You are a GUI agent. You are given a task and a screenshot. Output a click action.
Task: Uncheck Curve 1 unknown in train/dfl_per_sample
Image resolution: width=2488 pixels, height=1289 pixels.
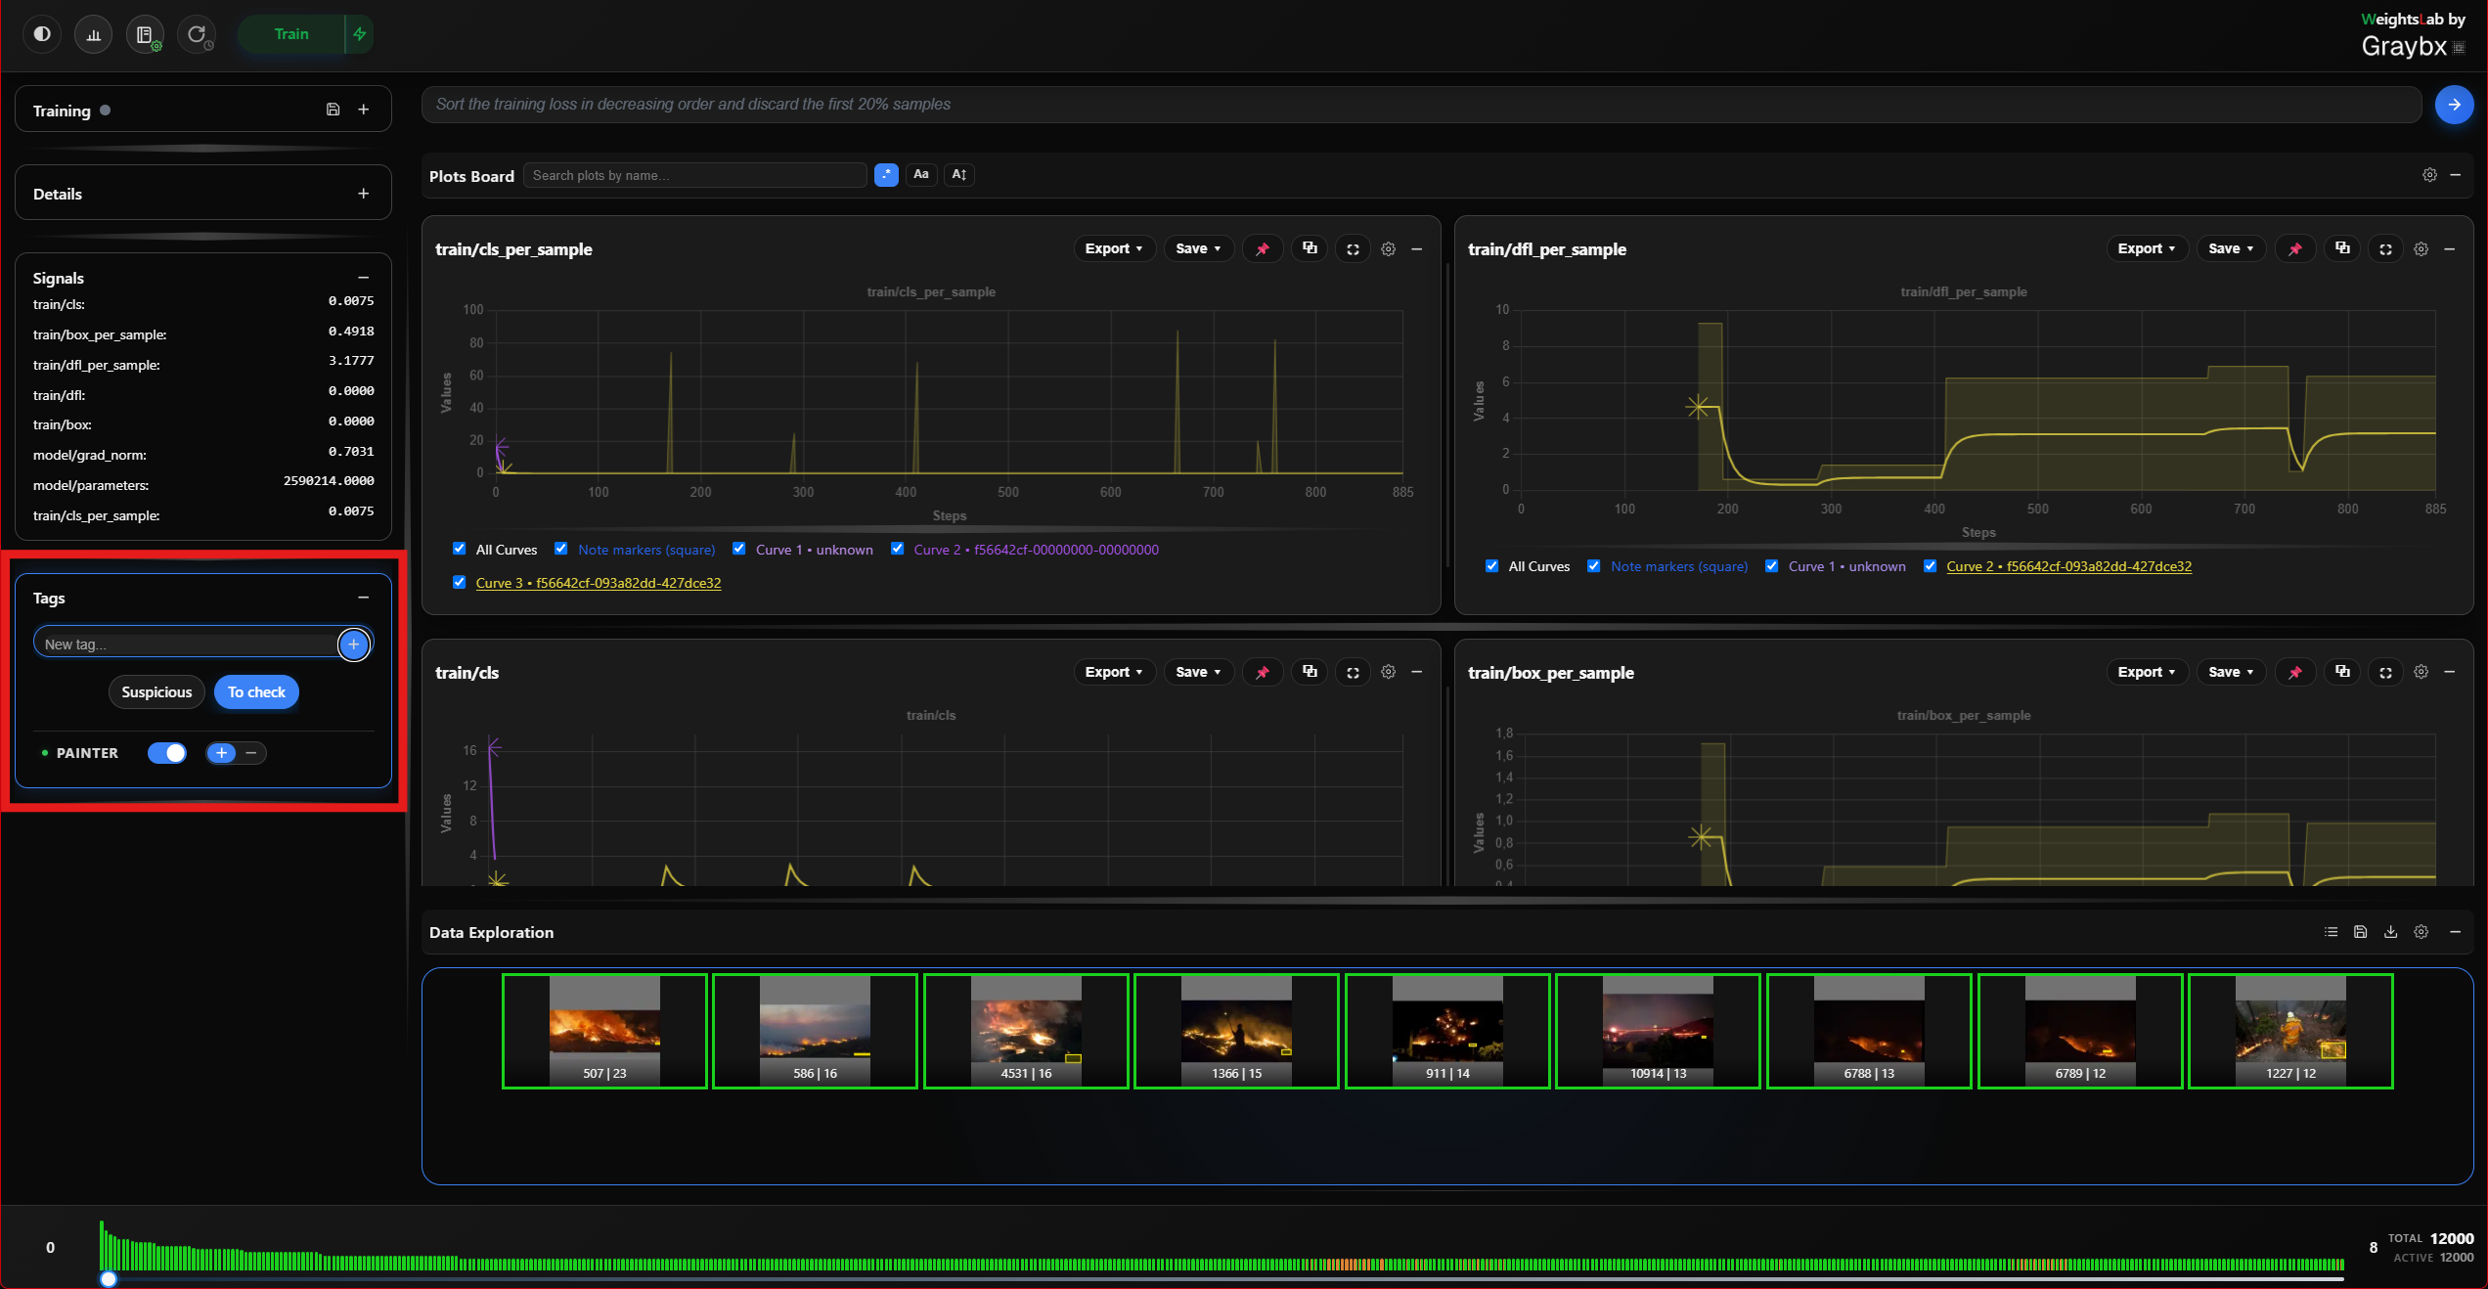coord(1771,565)
